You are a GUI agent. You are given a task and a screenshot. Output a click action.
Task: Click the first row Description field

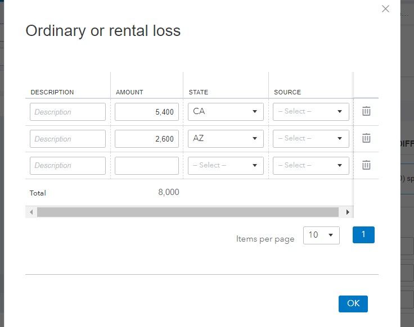(x=67, y=112)
